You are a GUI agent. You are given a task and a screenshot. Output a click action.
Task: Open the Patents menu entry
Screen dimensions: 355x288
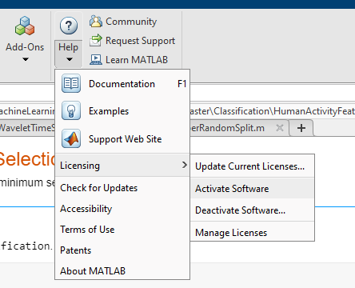(122, 250)
